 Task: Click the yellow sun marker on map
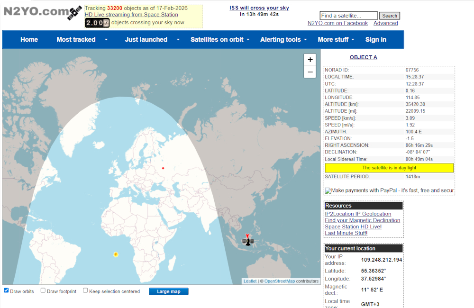(x=116, y=254)
